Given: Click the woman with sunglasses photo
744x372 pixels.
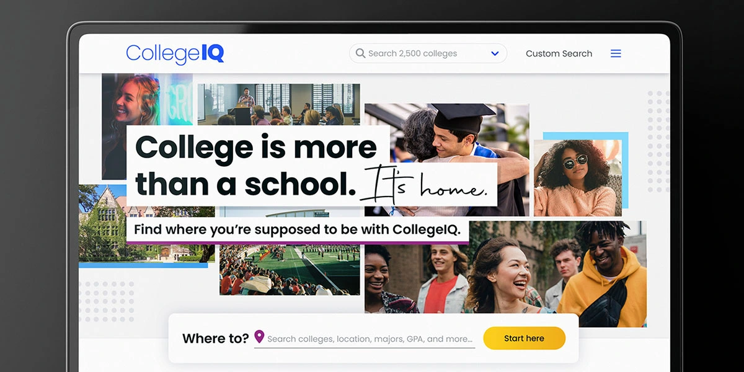Looking at the screenshot, I should coord(577,178).
